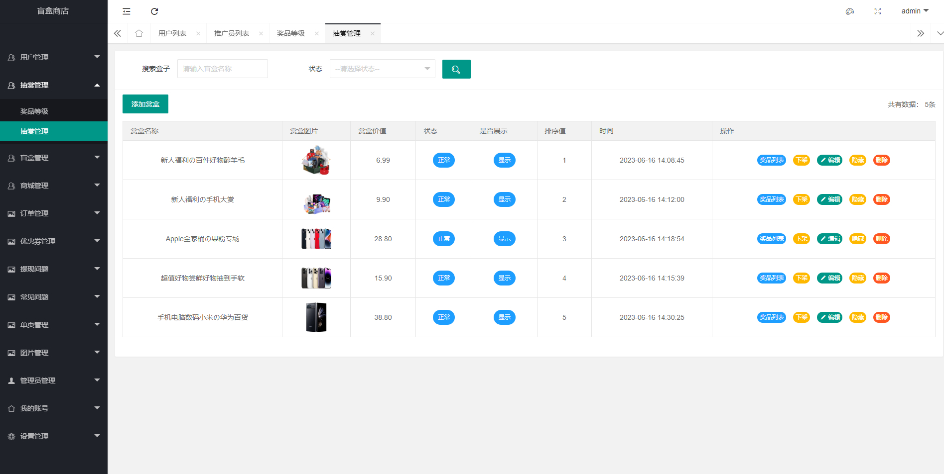944x474 pixels.
Task: Click the 添加赏盒 button
Action: click(145, 103)
